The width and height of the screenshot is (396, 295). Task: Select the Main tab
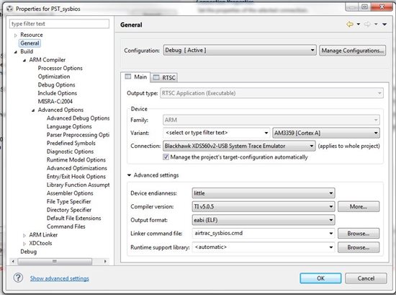point(135,77)
